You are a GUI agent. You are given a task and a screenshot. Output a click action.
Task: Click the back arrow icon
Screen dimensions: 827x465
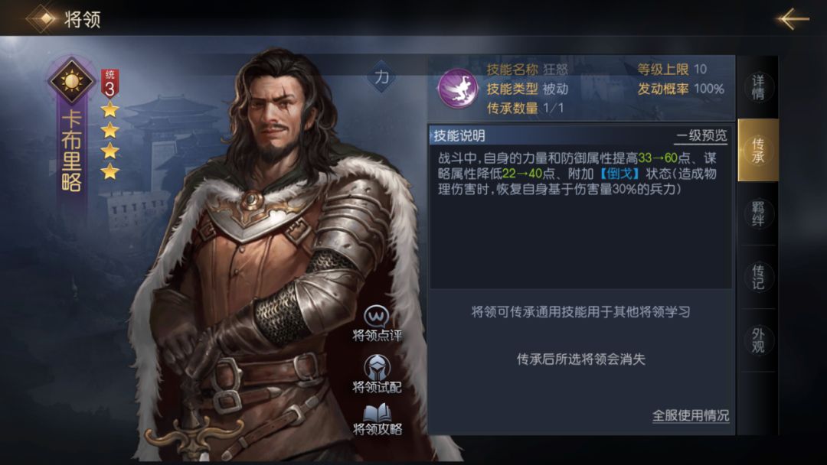point(793,18)
